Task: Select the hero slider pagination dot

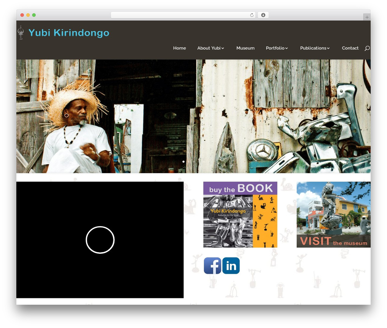Action: click(184, 162)
